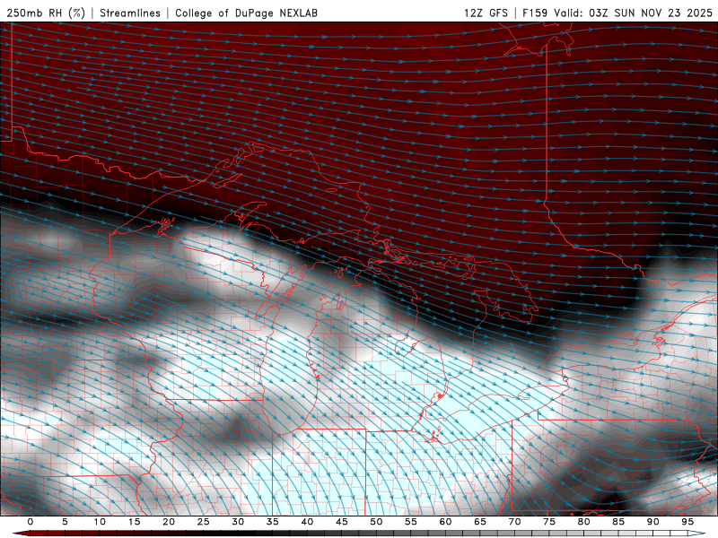The image size is (718, 538).
Task: Click the "75" value on humidity scale
Action: [549, 522]
